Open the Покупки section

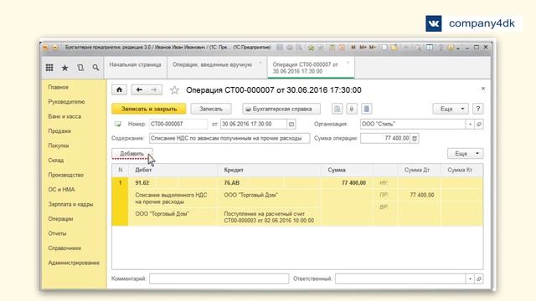(x=59, y=145)
